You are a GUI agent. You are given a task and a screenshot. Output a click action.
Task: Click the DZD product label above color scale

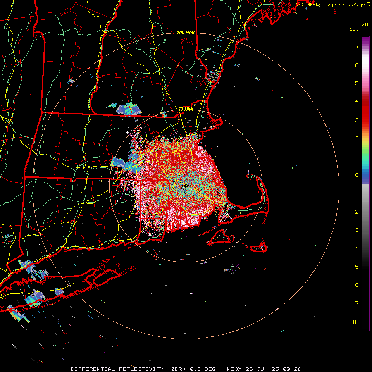[x=363, y=25]
